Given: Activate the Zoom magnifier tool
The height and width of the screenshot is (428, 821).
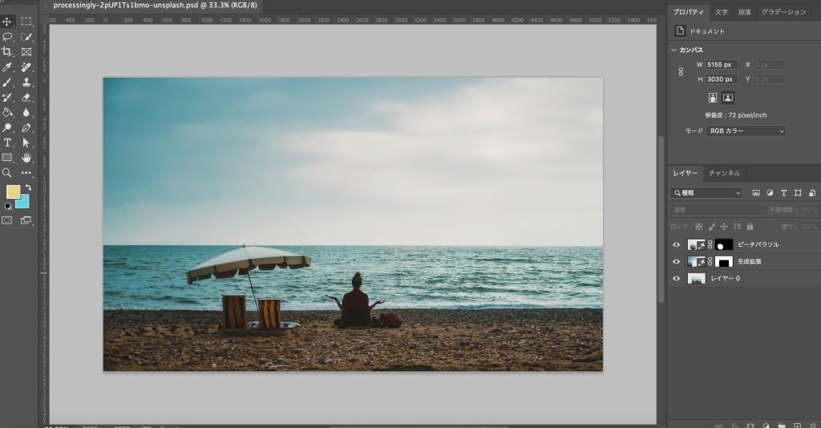Looking at the screenshot, I should pyautogui.click(x=7, y=172).
